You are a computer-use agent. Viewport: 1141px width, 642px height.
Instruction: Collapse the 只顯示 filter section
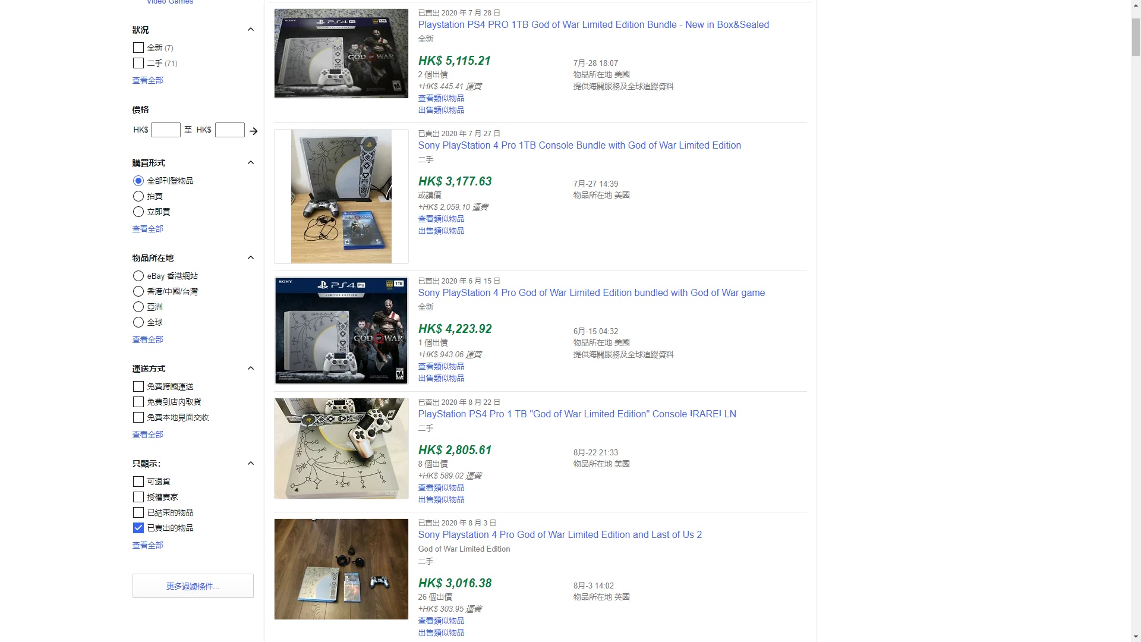click(x=251, y=463)
